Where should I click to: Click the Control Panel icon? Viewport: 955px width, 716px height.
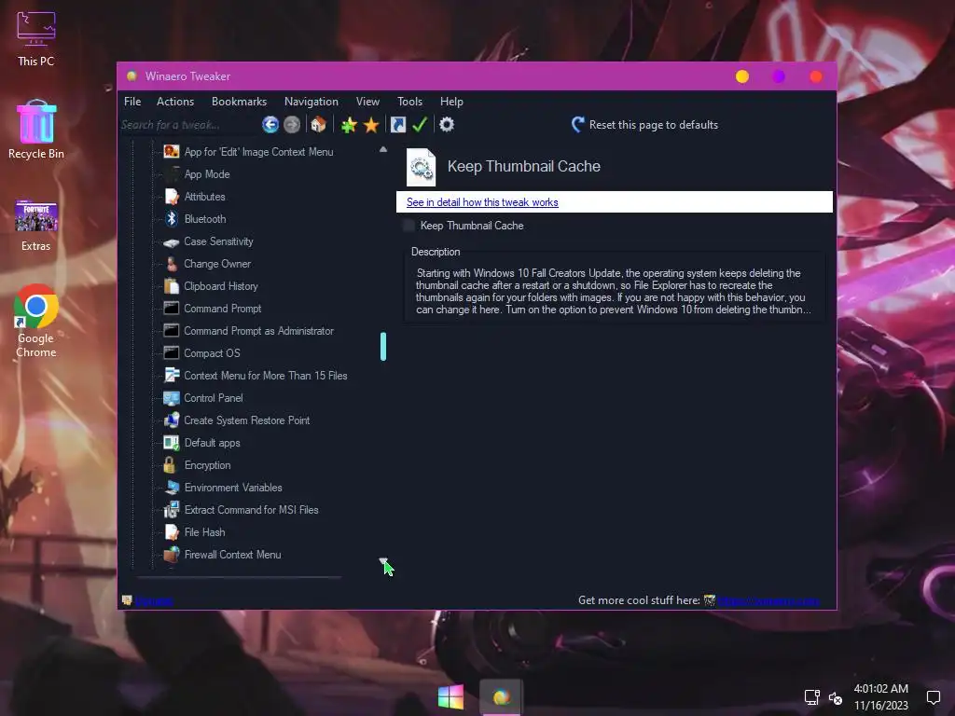click(x=172, y=398)
